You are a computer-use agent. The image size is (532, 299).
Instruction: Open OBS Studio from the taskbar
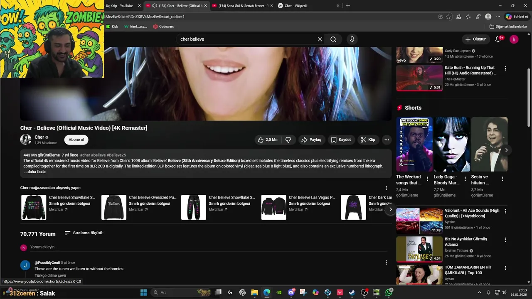click(x=365, y=292)
